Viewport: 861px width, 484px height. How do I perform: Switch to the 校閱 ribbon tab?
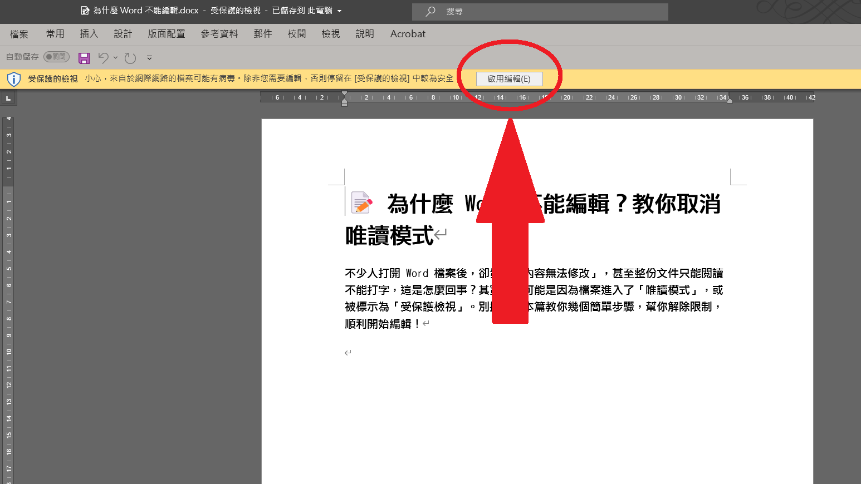point(297,34)
